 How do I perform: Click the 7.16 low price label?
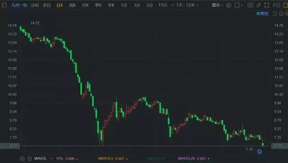tap(249, 149)
